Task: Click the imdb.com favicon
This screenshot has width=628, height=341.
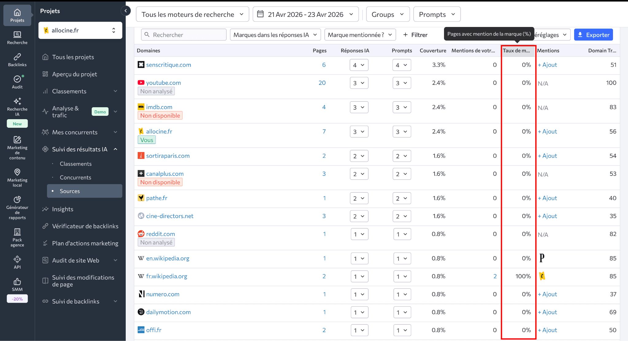Action: pos(141,107)
